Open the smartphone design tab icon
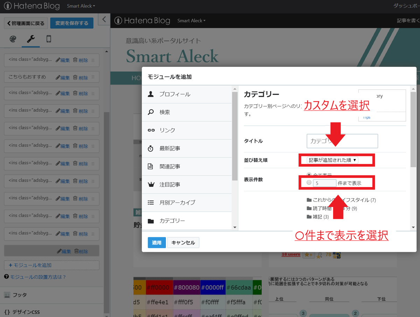The width and height of the screenshot is (420, 317). 49,39
